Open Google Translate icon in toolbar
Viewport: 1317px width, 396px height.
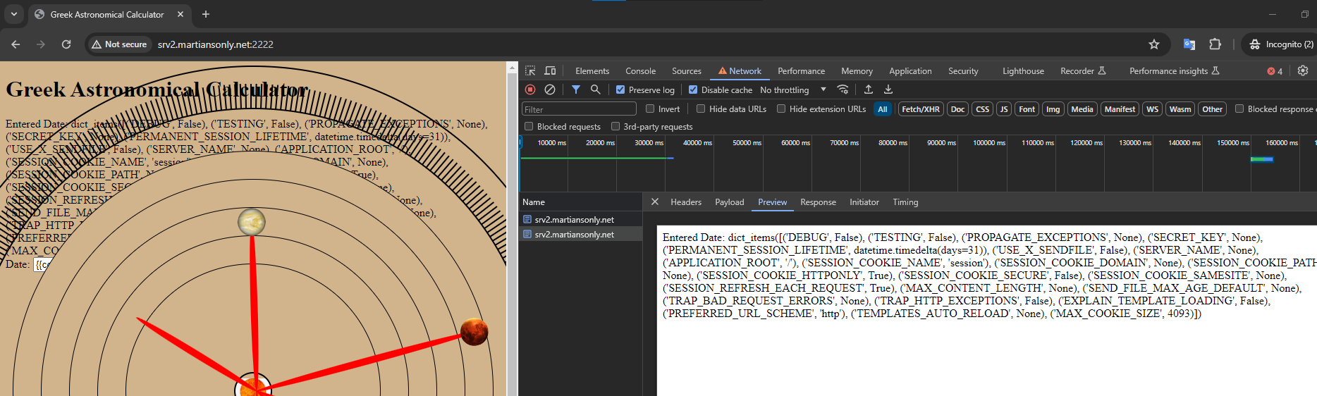[1189, 44]
